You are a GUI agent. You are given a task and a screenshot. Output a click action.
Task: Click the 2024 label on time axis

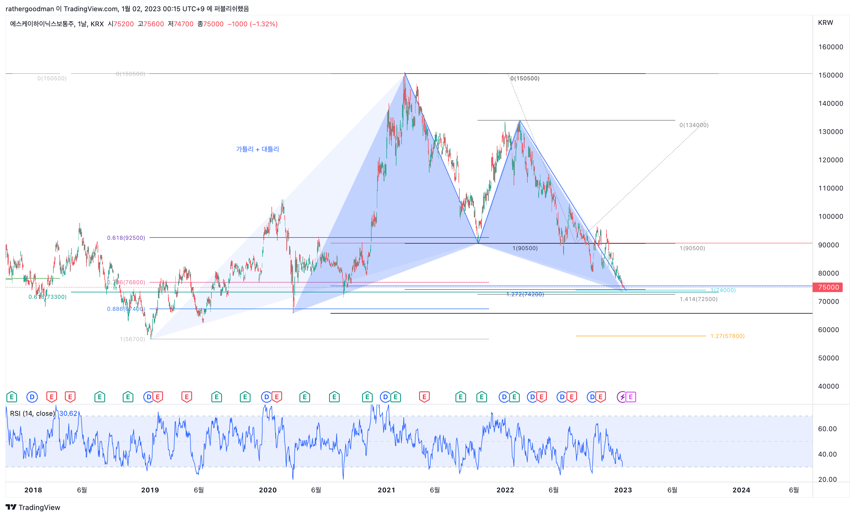click(741, 490)
